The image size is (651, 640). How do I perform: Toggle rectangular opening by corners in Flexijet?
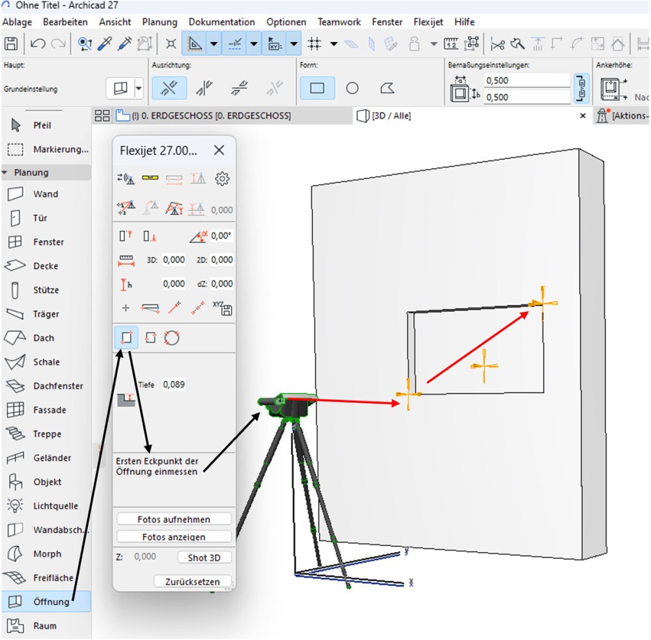(x=126, y=338)
